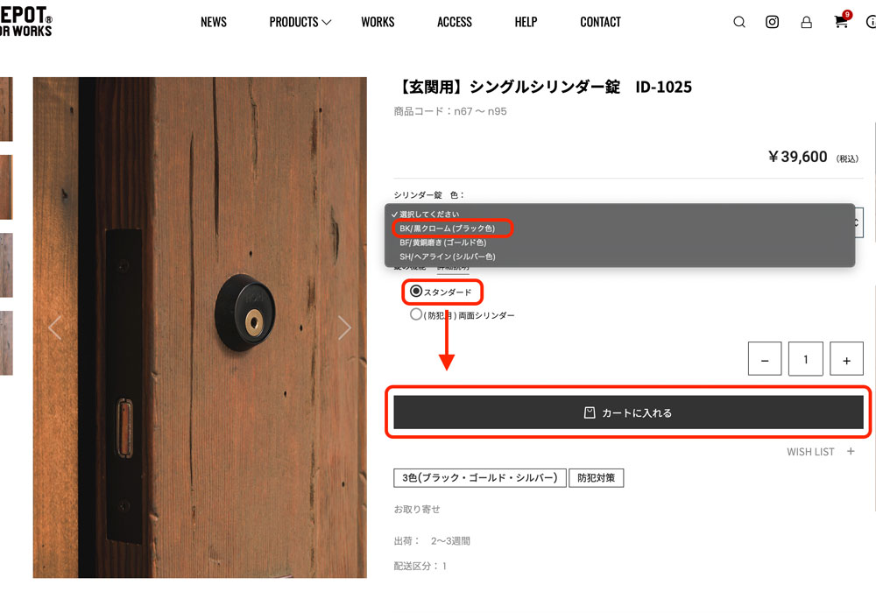This screenshot has width=876, height=613.
Task: Open the search magnifier icon
Action: (739, 23)
